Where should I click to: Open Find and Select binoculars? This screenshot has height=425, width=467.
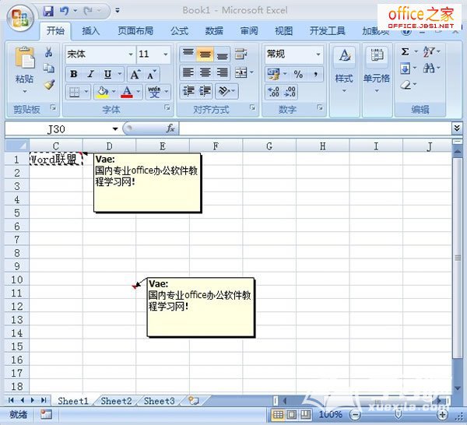tap(429, 68)
